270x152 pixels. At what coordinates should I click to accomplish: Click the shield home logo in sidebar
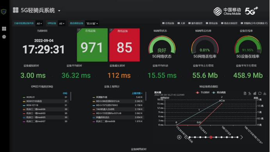click(x=4, y=12)
